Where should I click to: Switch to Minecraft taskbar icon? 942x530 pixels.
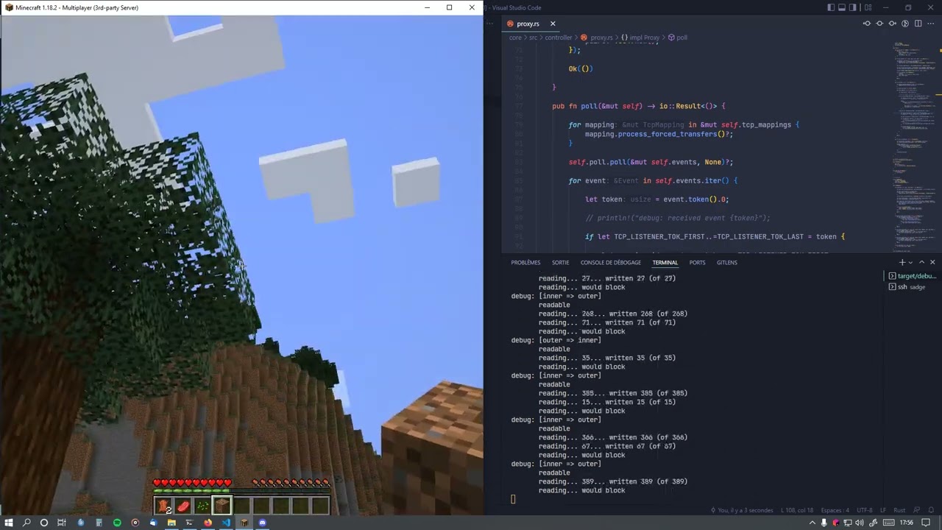pyautogui.click(x=244, y=523)
